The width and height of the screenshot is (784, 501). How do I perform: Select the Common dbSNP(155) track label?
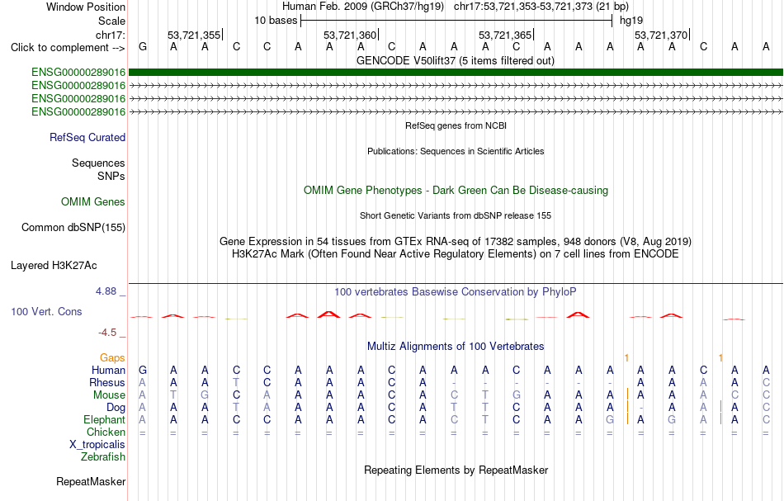pyautogui.click(x=73, y=227)
